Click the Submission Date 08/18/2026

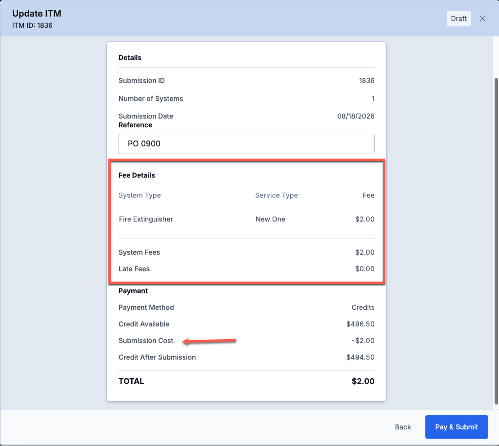356,116
